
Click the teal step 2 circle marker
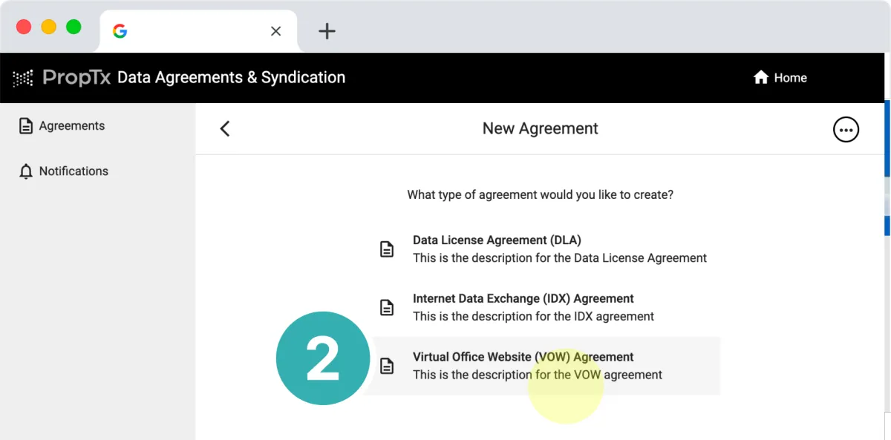click(323, 358)
